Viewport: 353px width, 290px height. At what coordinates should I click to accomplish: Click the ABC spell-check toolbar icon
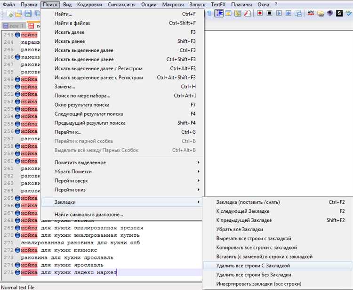[311, 13]
